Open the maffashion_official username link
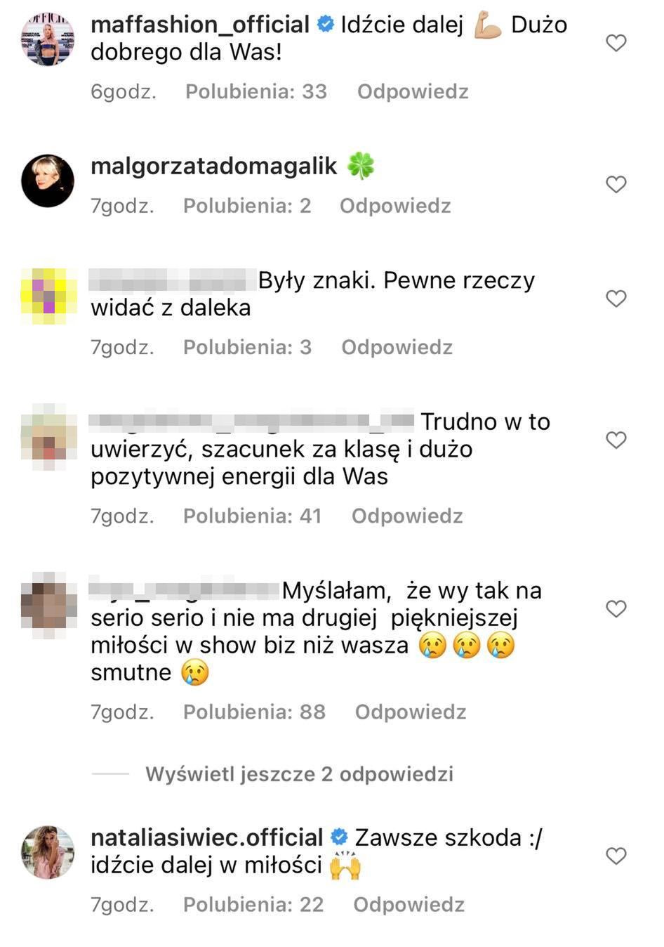The image size is (664, 947). click(x=200, y=25)
